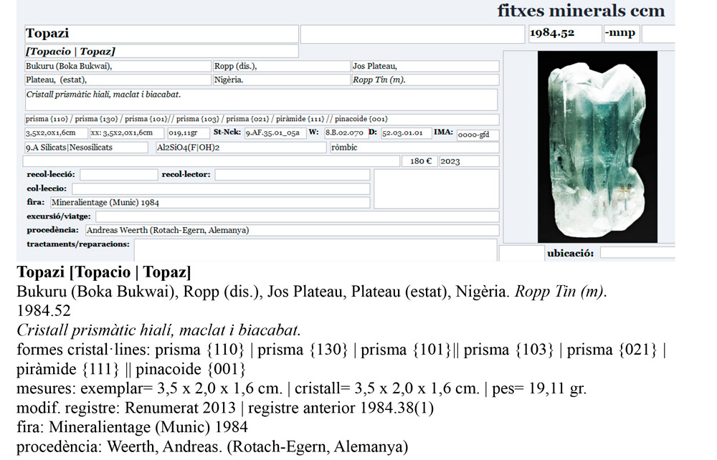The height and width of the screenshot is (460, 717).
Task: Edit the Ropp Tin (m) mine field
Action: pyautogui.click(x=423, y=80)
